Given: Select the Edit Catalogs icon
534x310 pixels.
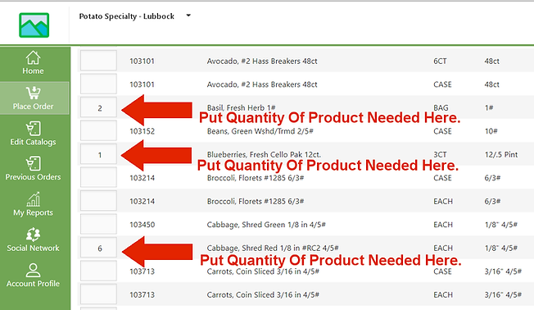Looking at the screenshot, I should [x=33, y=129].
